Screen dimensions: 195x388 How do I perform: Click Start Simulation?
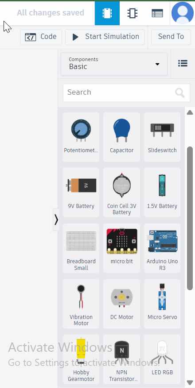105,37
